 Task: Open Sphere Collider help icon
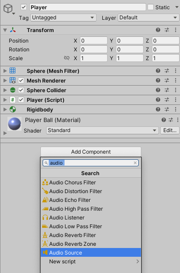(158, 90)
